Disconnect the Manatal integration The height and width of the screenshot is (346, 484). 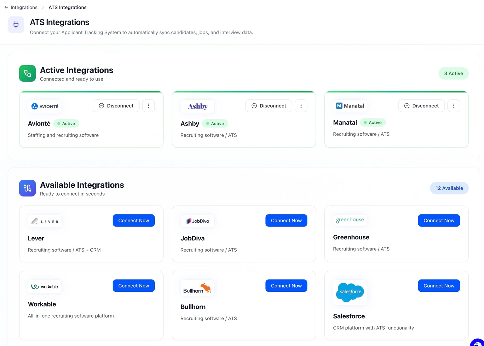coord(421,106)
